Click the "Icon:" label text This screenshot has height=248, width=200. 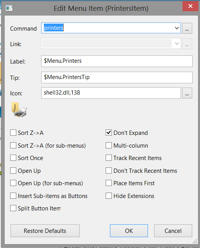[x=16, y=93]
